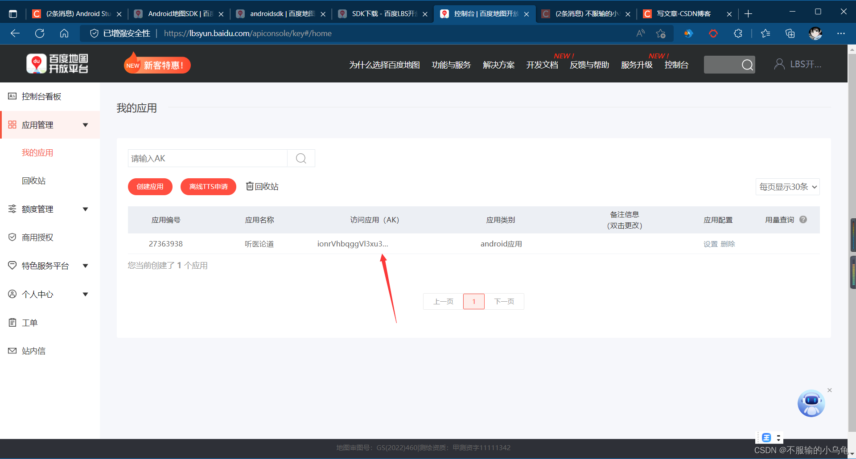Close the SDK下载 tab
Viewport: 856px width, 459px height.
pos(425,14)
